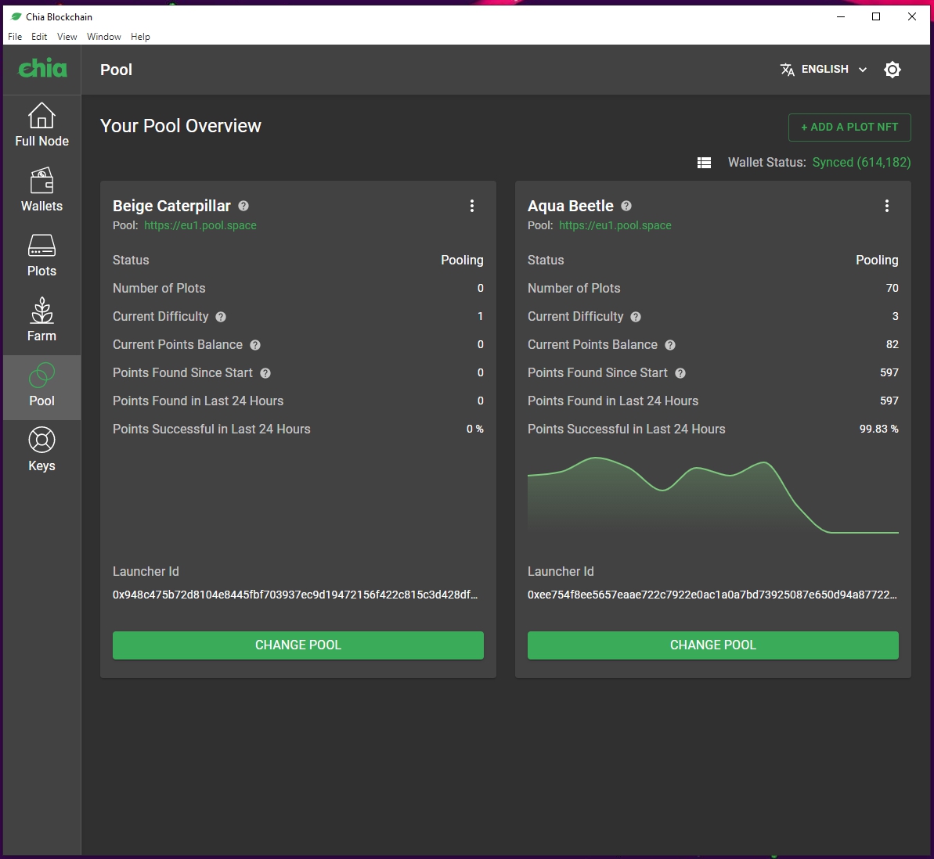Toggle dark mode sun icon

pyautogui.click(x=892, y=70)
